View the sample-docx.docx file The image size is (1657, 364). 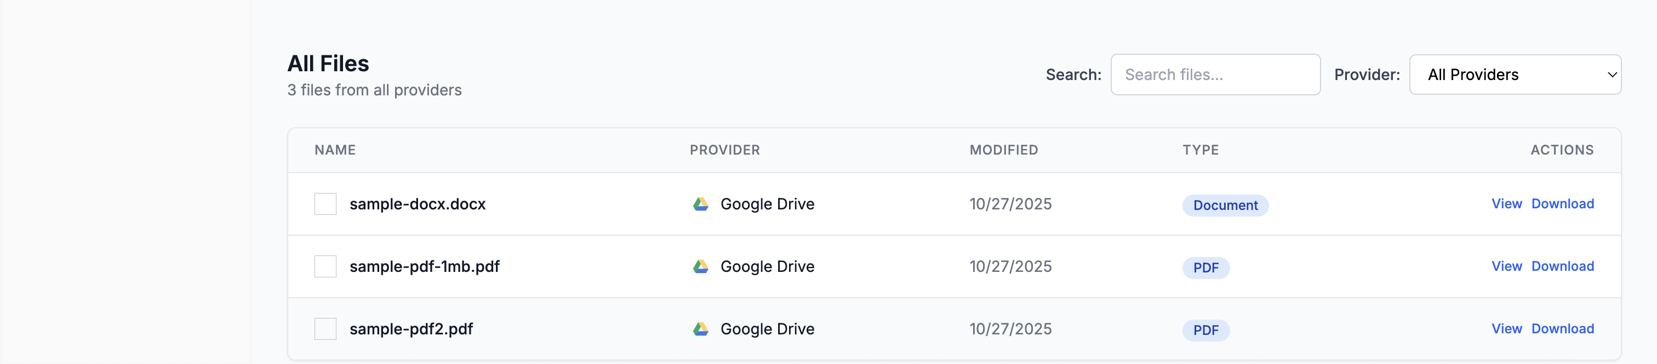tap(1506, 203)
